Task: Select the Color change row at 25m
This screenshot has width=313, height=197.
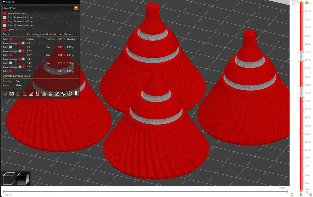Action: pyautogui.click(x=41, y=43)
